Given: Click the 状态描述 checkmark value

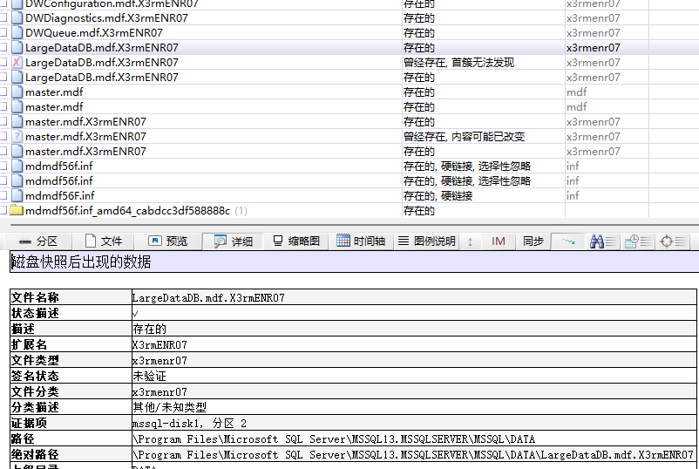Looking at the screenshot, I should click(135, 314).
